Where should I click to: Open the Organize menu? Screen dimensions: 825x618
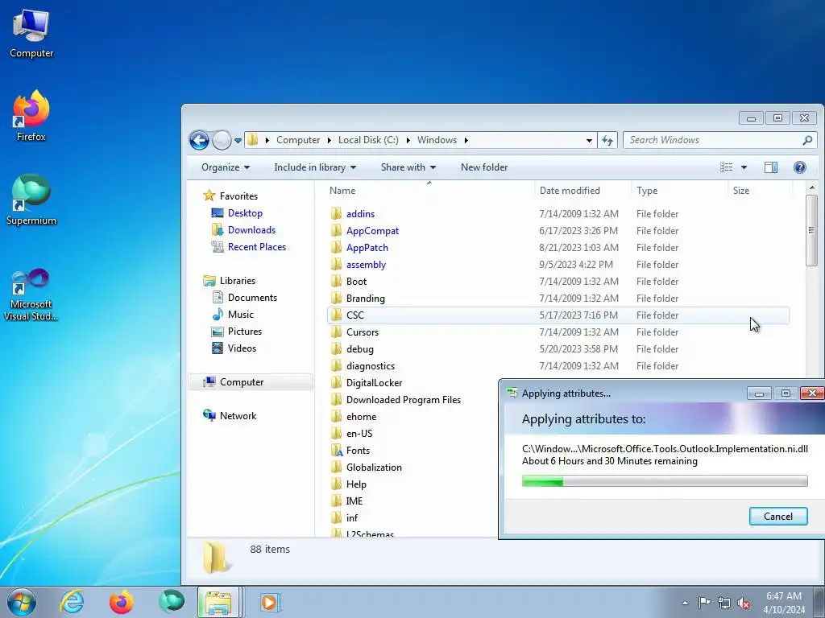(226, 167)
